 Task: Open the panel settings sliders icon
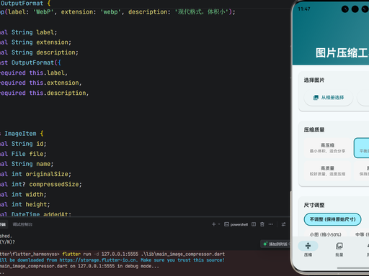pyautogui.click(x=283, y=224)
